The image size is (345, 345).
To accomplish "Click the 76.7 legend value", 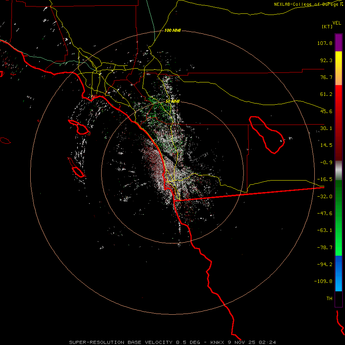I will point(326,77).
